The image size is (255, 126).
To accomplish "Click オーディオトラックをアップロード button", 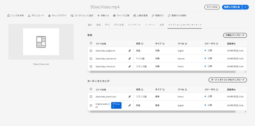I will (x=228, y=80).
